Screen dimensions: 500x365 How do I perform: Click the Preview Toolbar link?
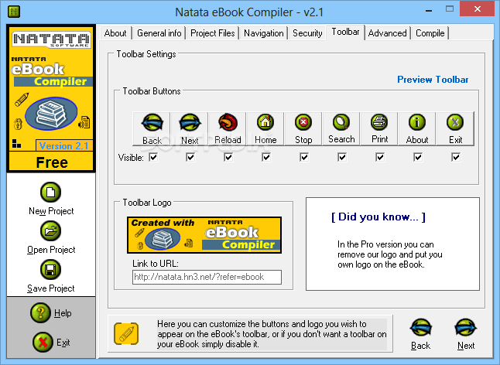(433, 80)
